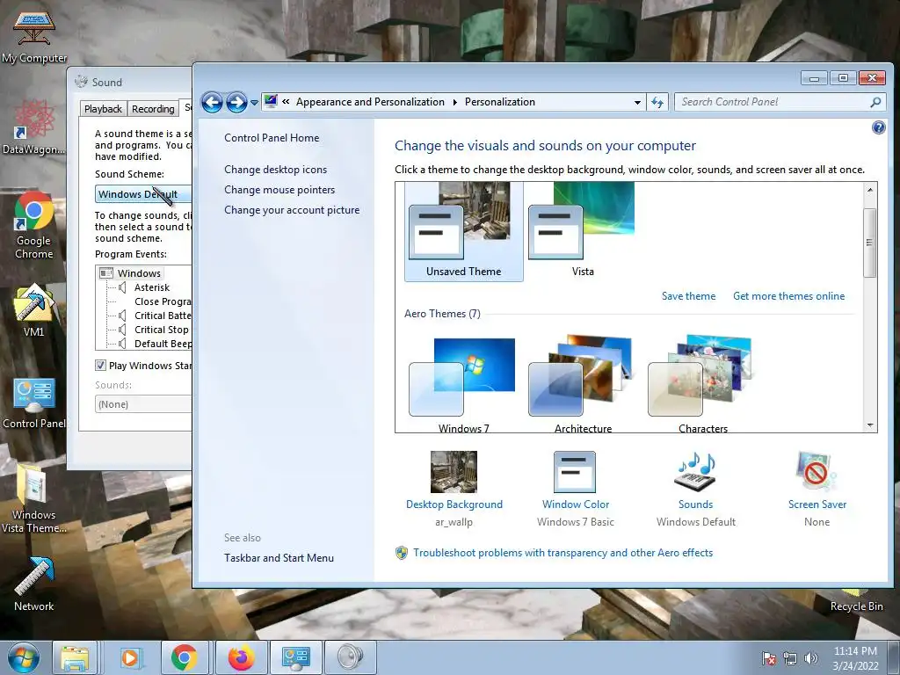
Task: Open the Control Panel help icon
Action: (x=878, y=127)
